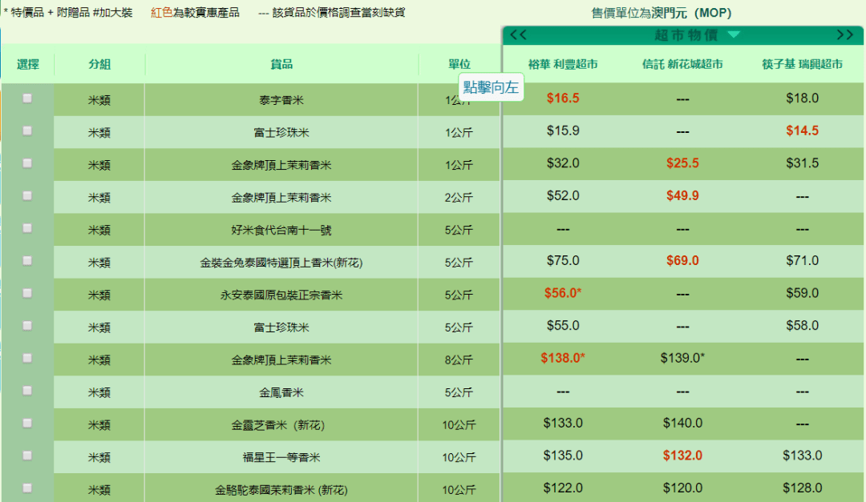This screenshot has height=502, width=866.
Task: Click the 貨品 column header
Action: pos(281,64)
